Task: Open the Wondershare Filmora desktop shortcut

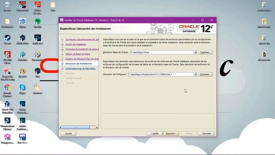Action: tap(7, 124)
